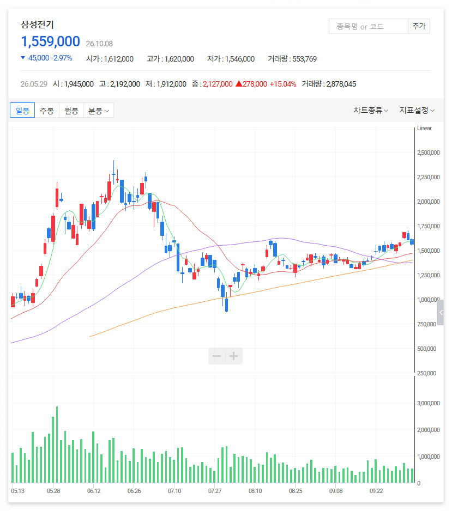
Task: Click the hovered date 26.05.29
Action: 34,84
